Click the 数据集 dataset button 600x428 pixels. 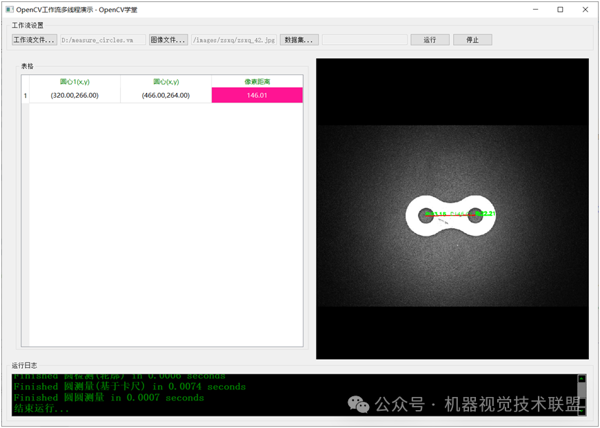pyautogui.click(x=299, y=39)
